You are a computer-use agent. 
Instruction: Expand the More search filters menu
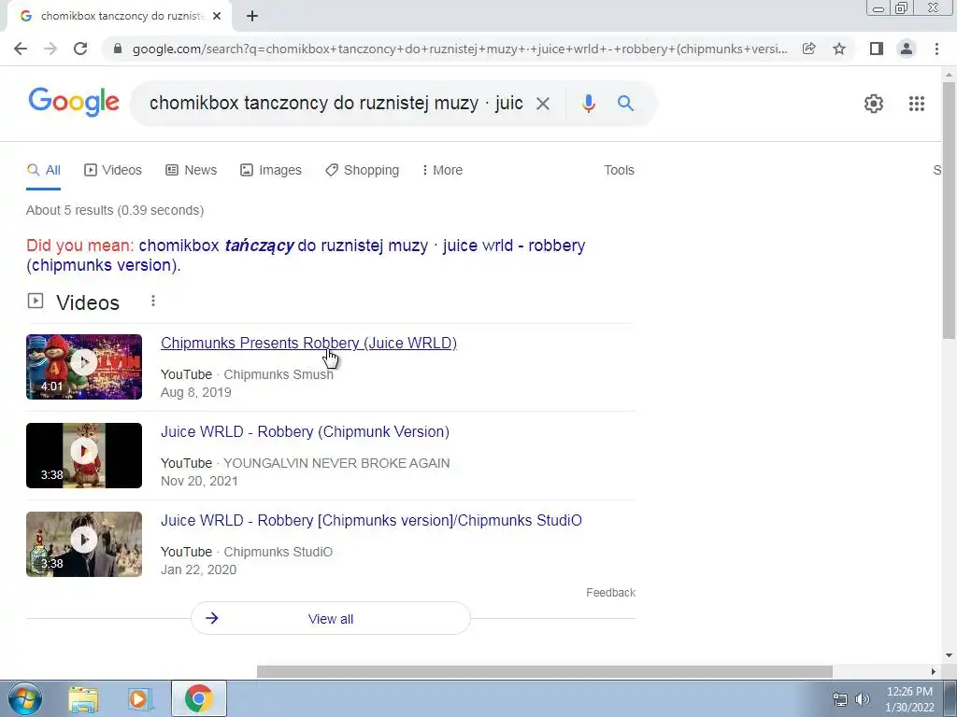tap(442, 170)
